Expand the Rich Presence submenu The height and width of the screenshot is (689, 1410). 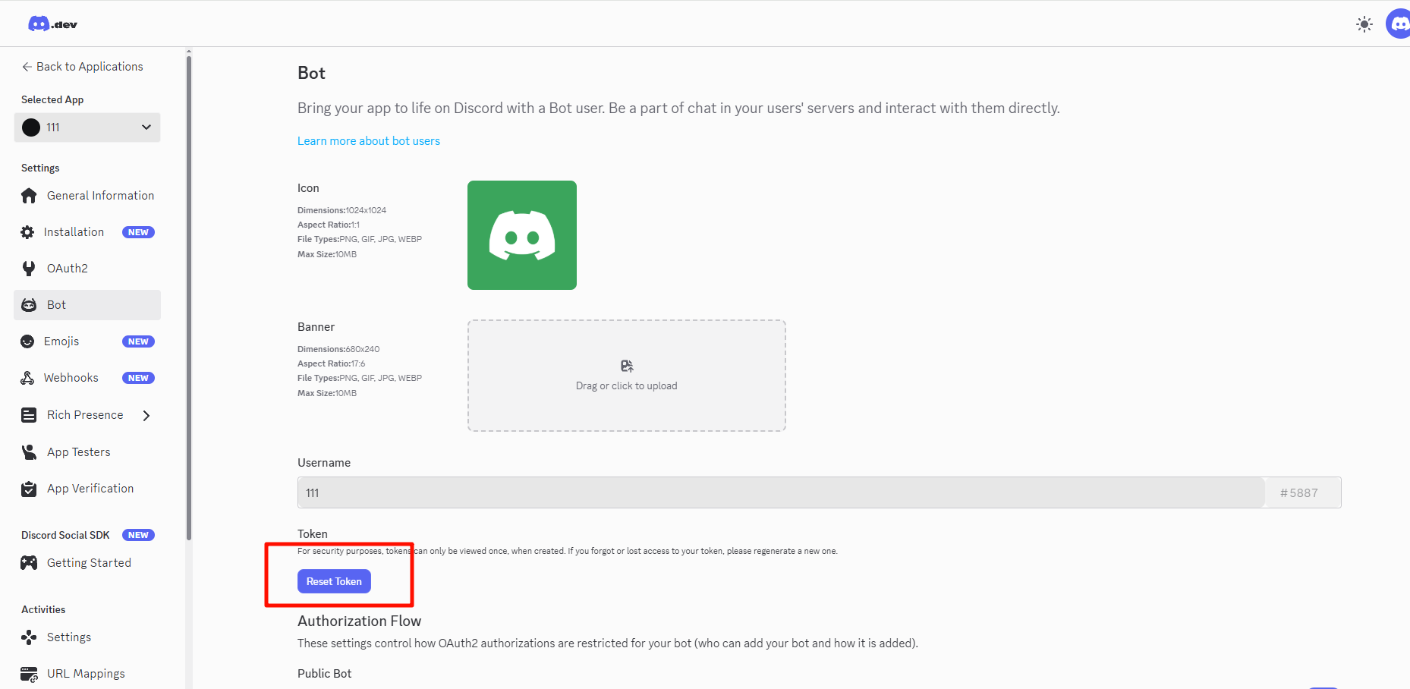pos(145,415)
